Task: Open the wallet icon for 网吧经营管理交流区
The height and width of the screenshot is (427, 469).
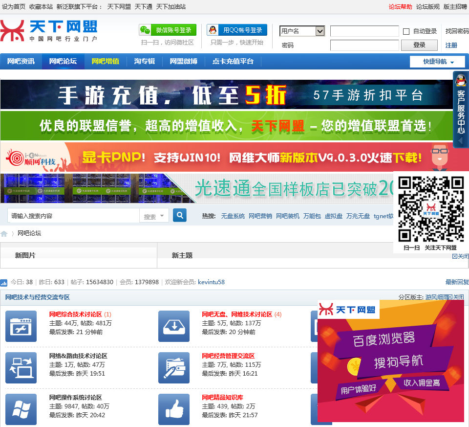Action: click(x=174, y=368)
